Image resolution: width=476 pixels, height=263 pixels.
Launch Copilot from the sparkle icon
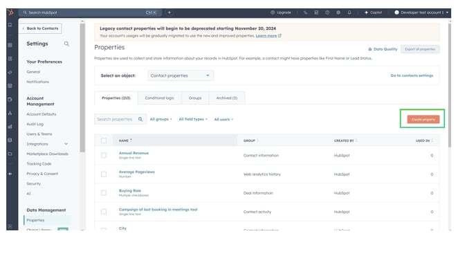click(x=366, y=12)
